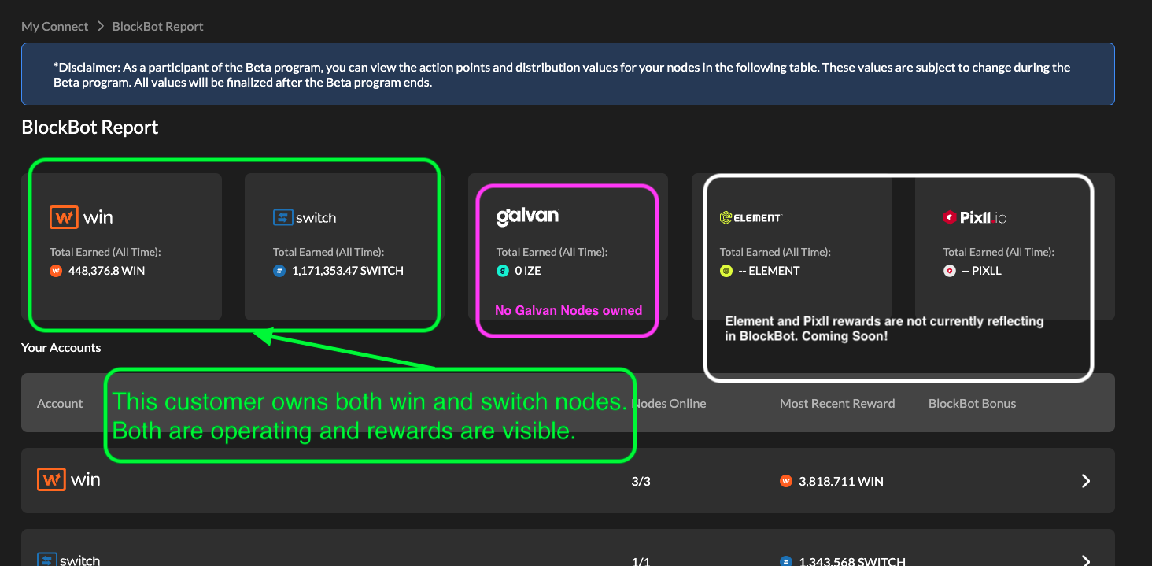Click the Beta program disclaimer banner

(568, 74)
